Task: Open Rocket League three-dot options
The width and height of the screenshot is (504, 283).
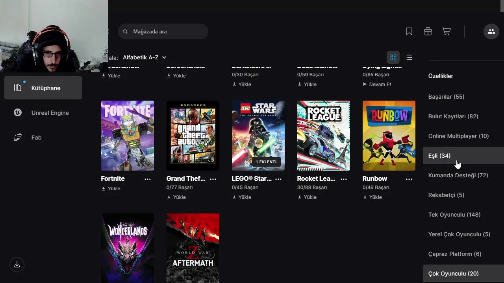Action: (344, 179)
